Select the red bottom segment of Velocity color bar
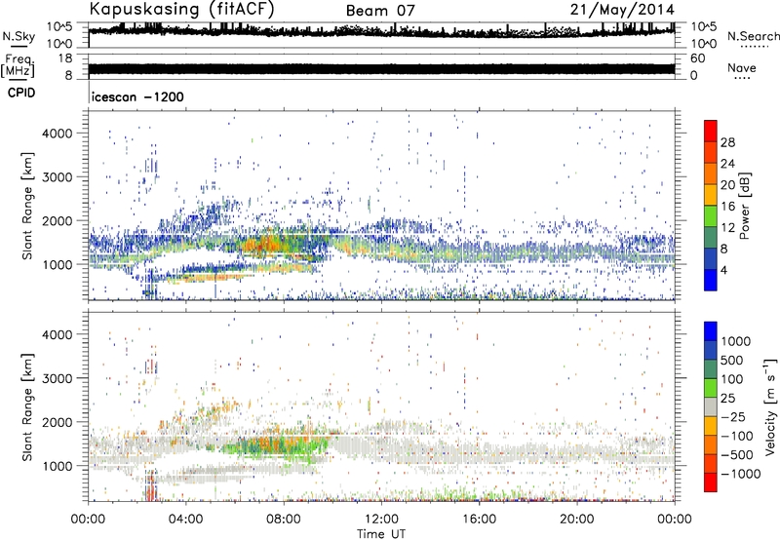Screen dimensions: 780x540 point(711,482)
